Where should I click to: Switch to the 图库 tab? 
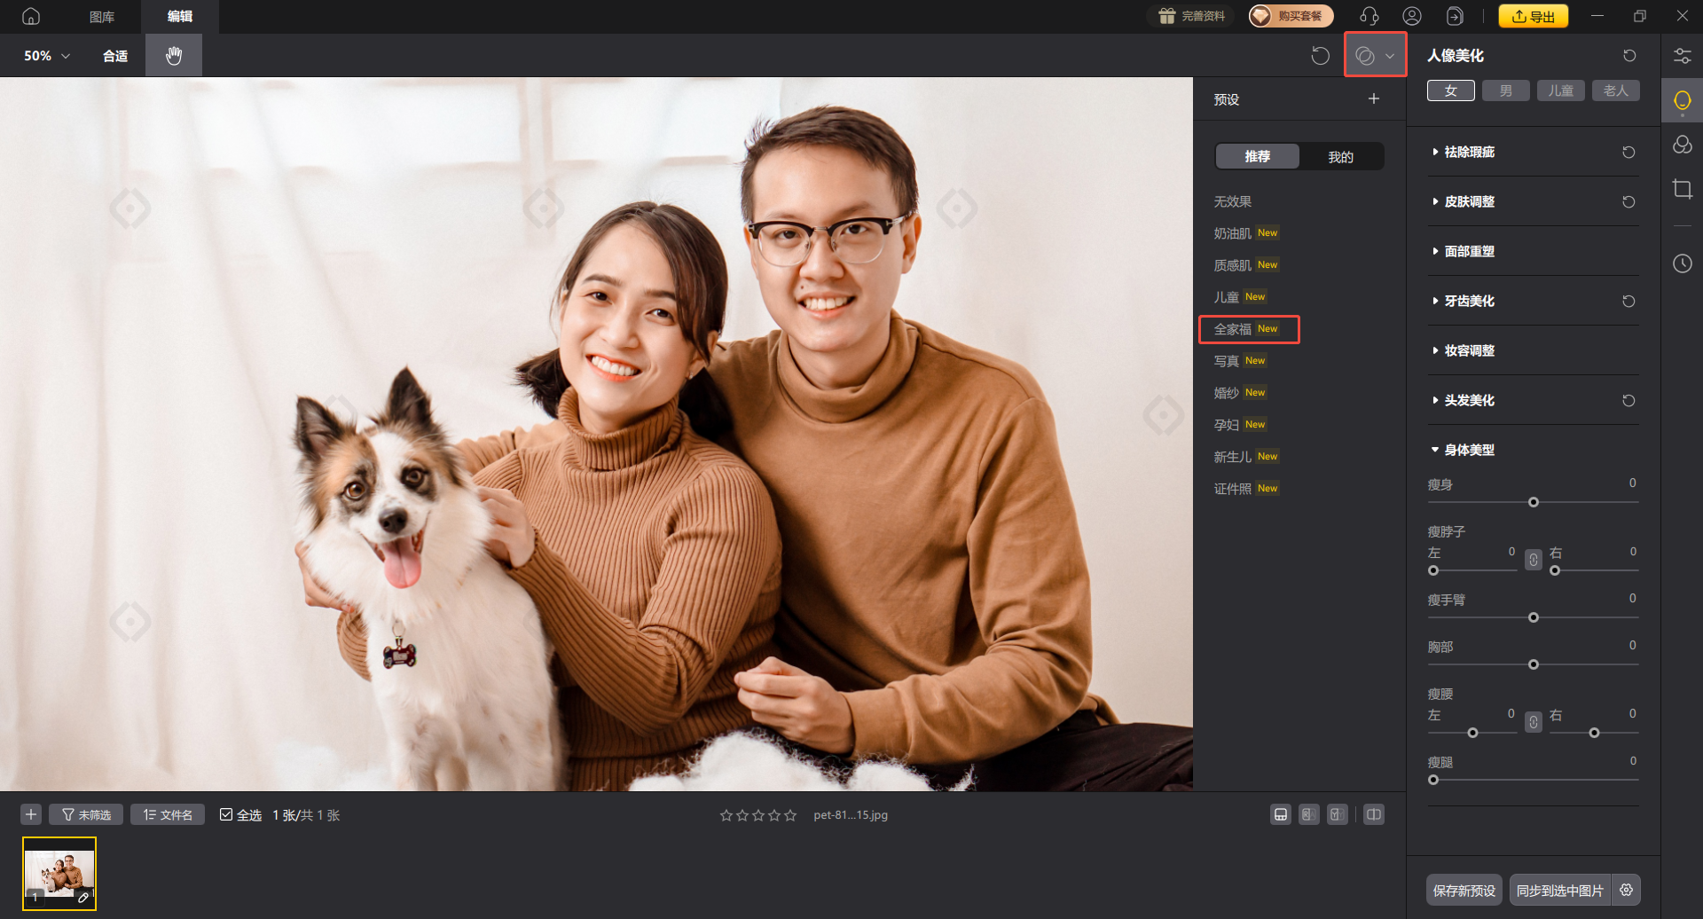[102, 17]
